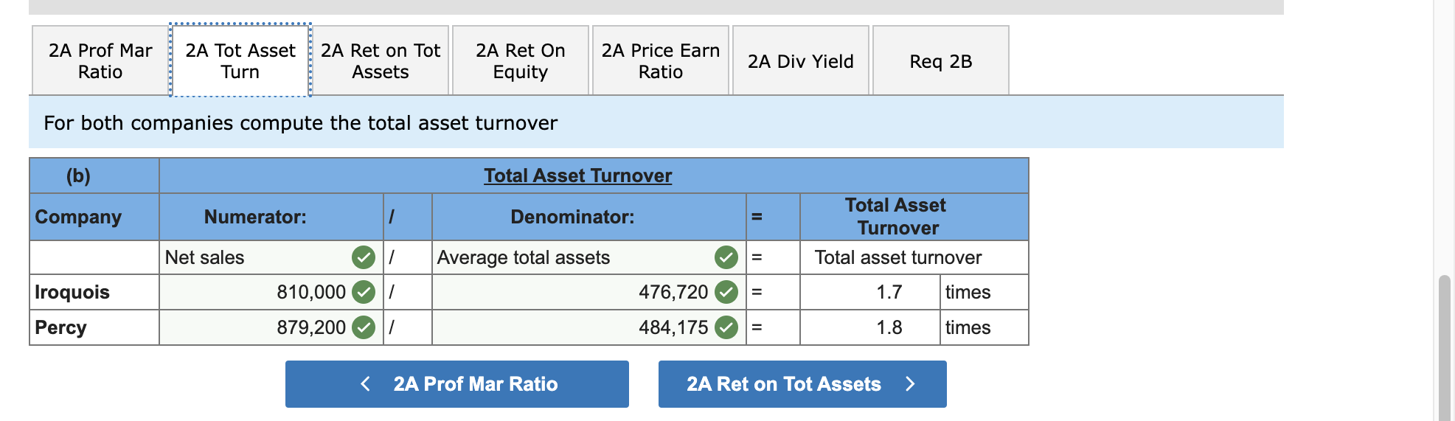Open the 2A Div Yield tab
The width and height of the screenshot is (1455, 421).
801,61
